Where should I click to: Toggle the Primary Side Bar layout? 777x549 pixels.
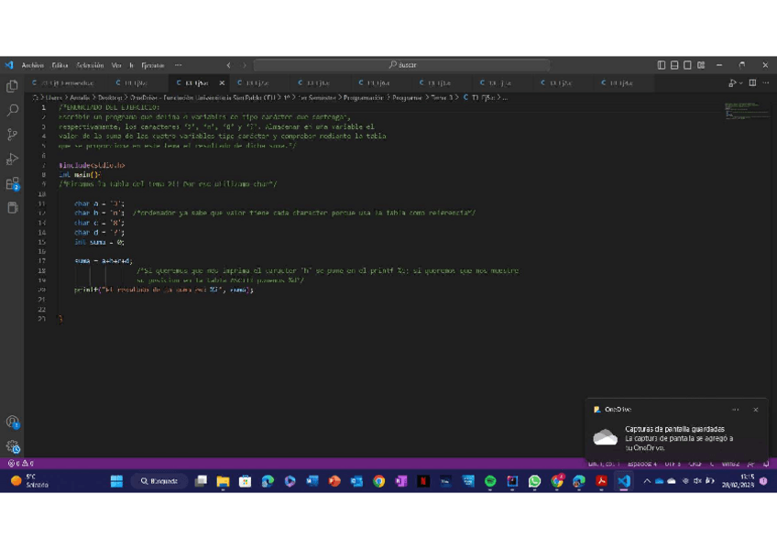[662, 65]
